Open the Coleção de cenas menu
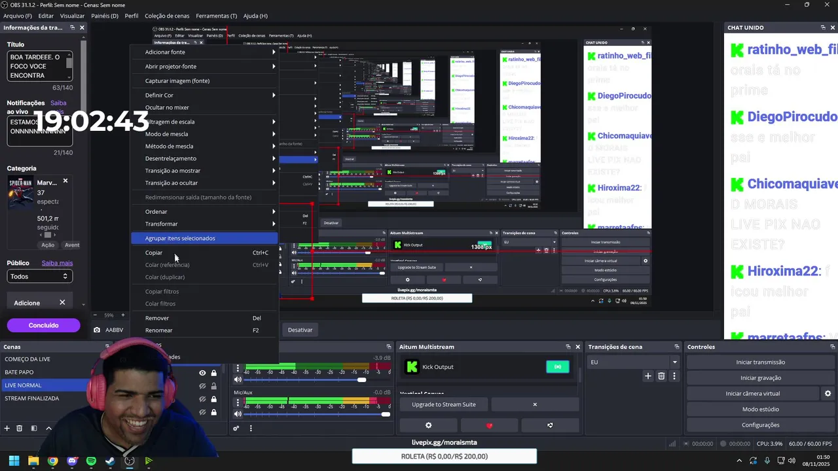This screenshot has width=838, height=471. click(167, 16)
